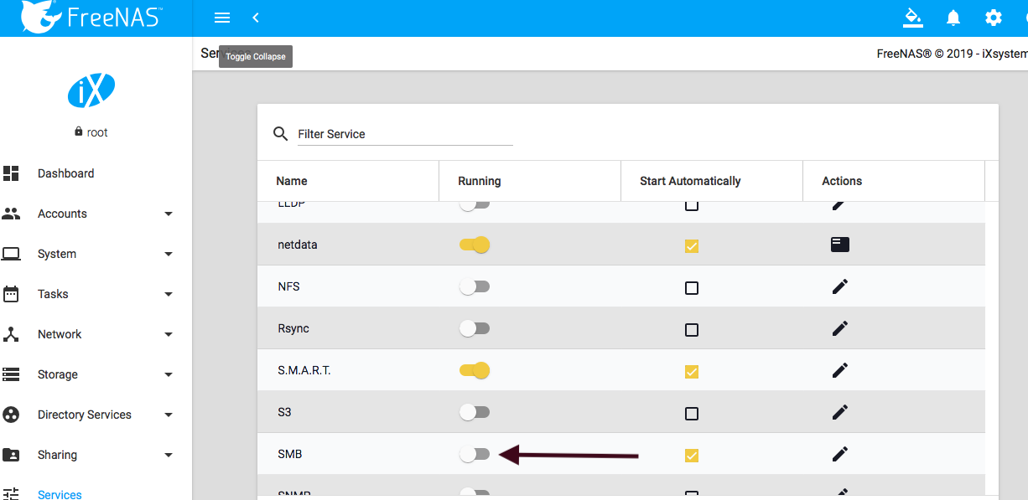Expand the Tasks menu arrow
This screenshot has width=1028, height=500.
(169, 295)
